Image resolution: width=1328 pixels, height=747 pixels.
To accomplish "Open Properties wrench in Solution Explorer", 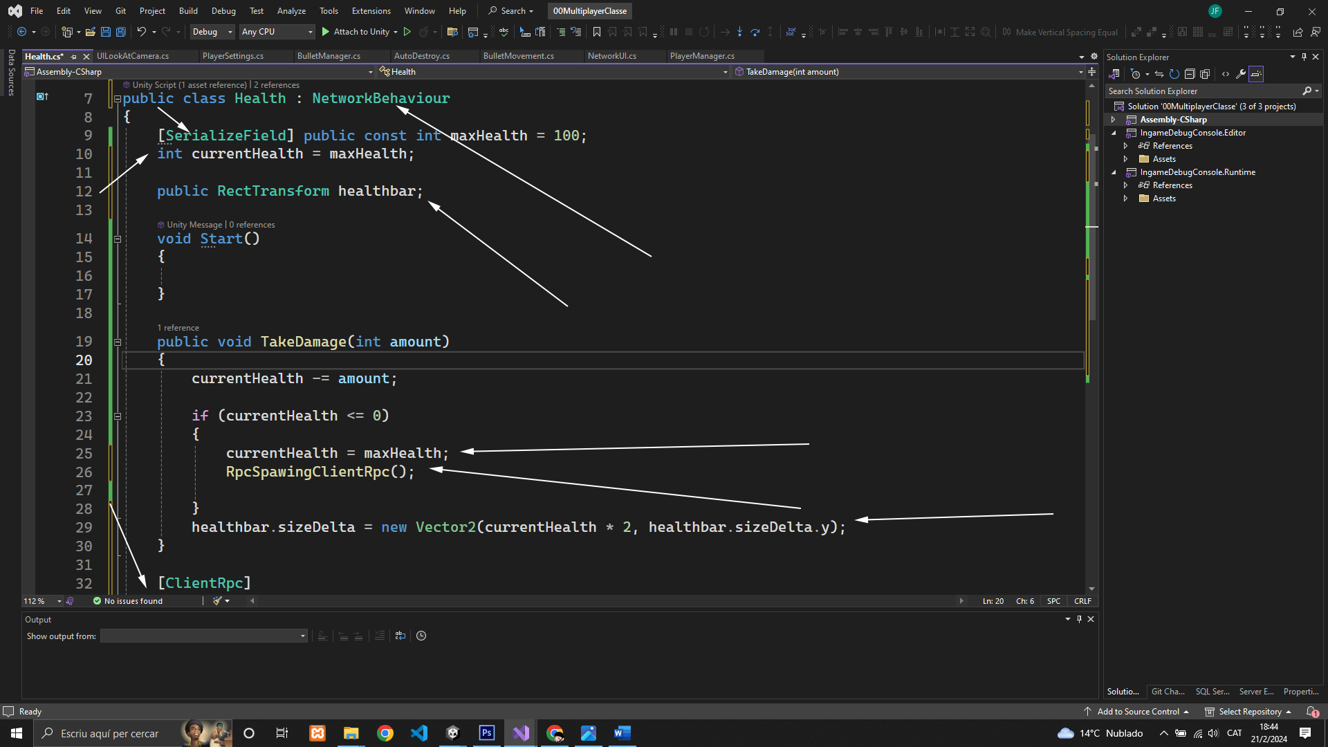I will pos(1241,74).
